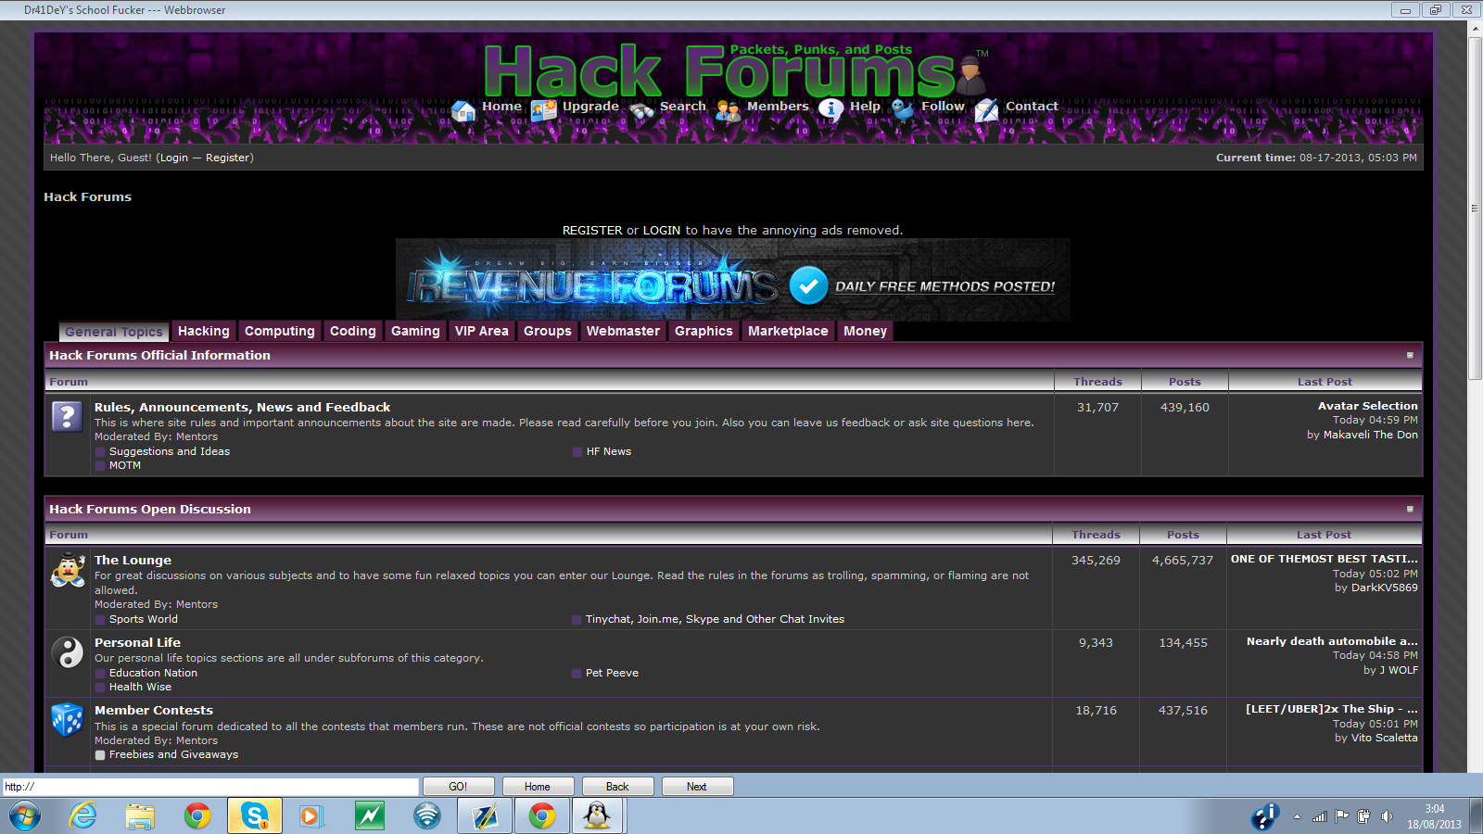Open Windows Explorer folder icon in the taskbar
Screen dimensions: 1483x834
pos(140,816)
